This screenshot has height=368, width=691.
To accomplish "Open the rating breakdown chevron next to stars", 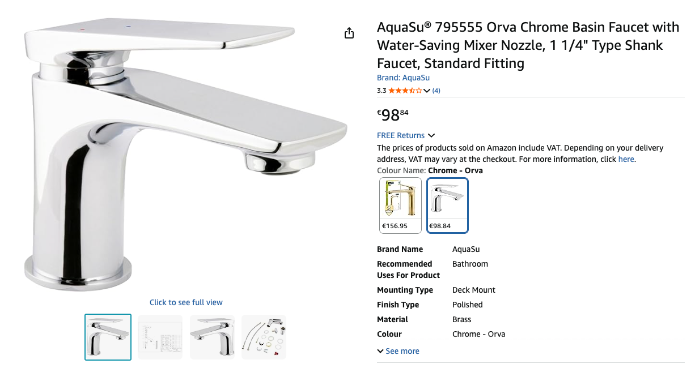I will 427,91.
